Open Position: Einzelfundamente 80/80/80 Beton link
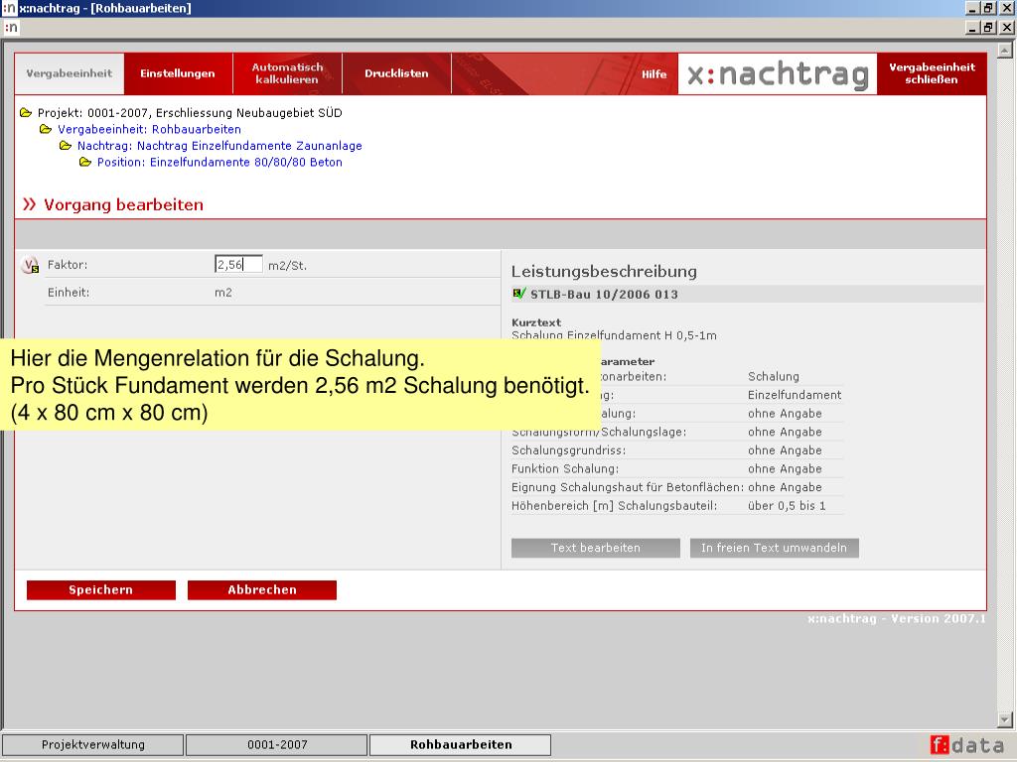Viewport: 1017px width, 762px height. (219, 162)
